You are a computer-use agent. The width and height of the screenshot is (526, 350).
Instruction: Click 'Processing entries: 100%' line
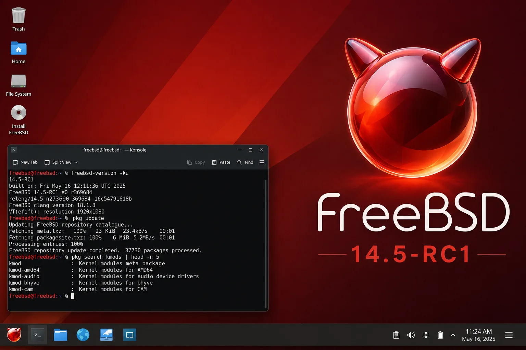click(46, 244)
